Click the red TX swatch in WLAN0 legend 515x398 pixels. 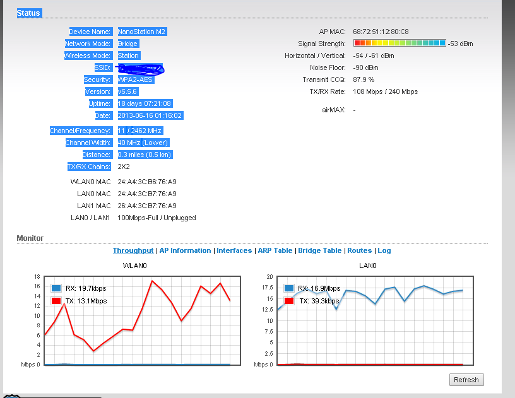56,301
